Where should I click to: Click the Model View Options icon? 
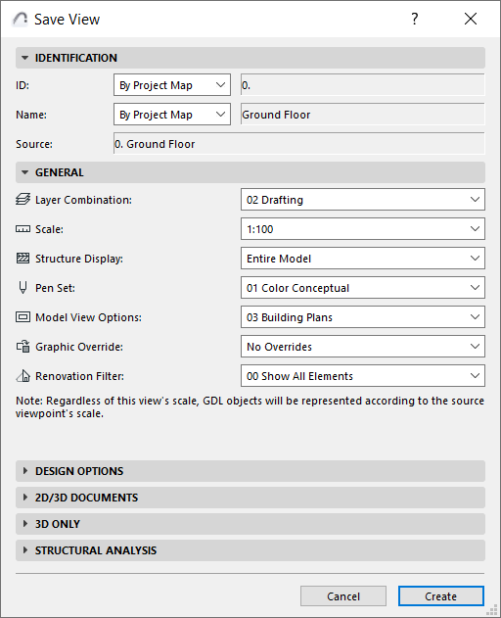point(23,317)
